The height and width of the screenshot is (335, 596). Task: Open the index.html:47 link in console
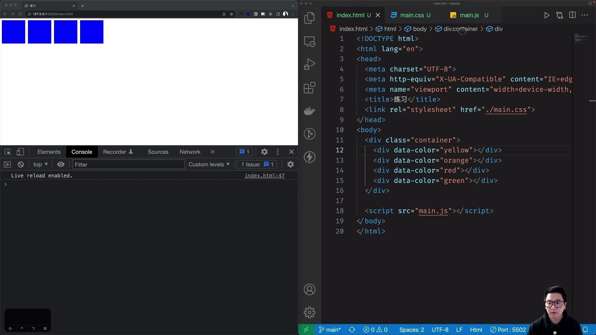[264, 176]
